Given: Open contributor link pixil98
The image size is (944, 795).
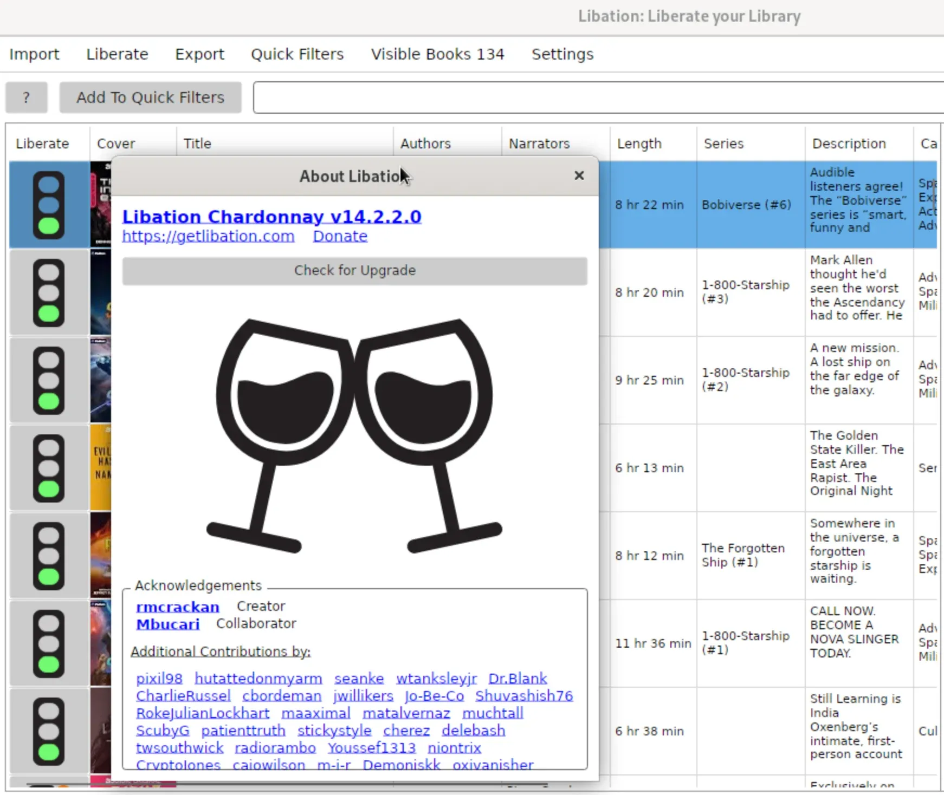Looking at the screenshot, I should 159,679.
